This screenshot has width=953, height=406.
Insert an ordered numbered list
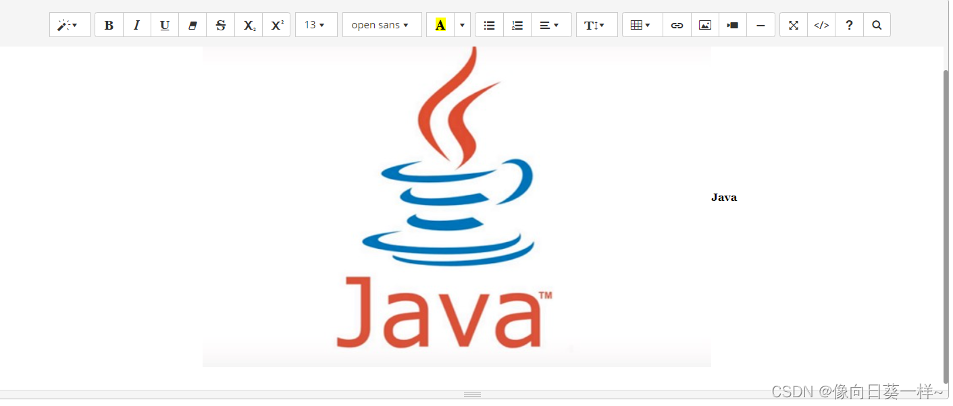(517, 25)
